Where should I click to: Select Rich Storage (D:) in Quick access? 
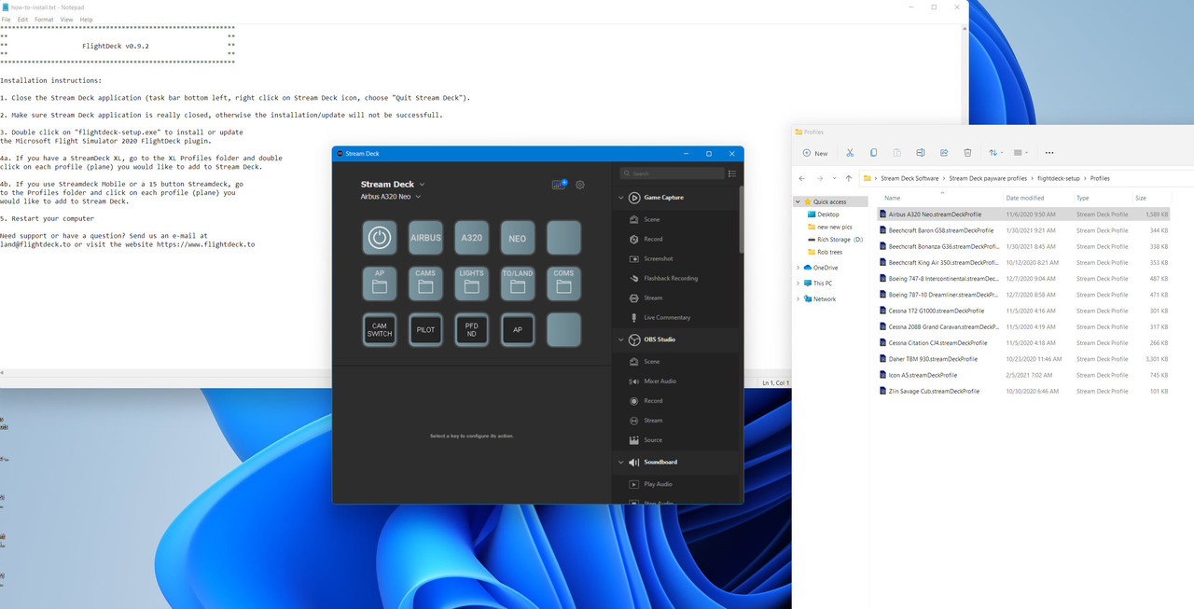point(840,240)
